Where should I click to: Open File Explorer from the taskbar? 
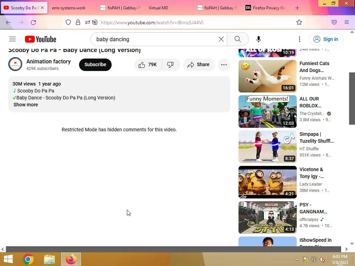coord(49,259)
